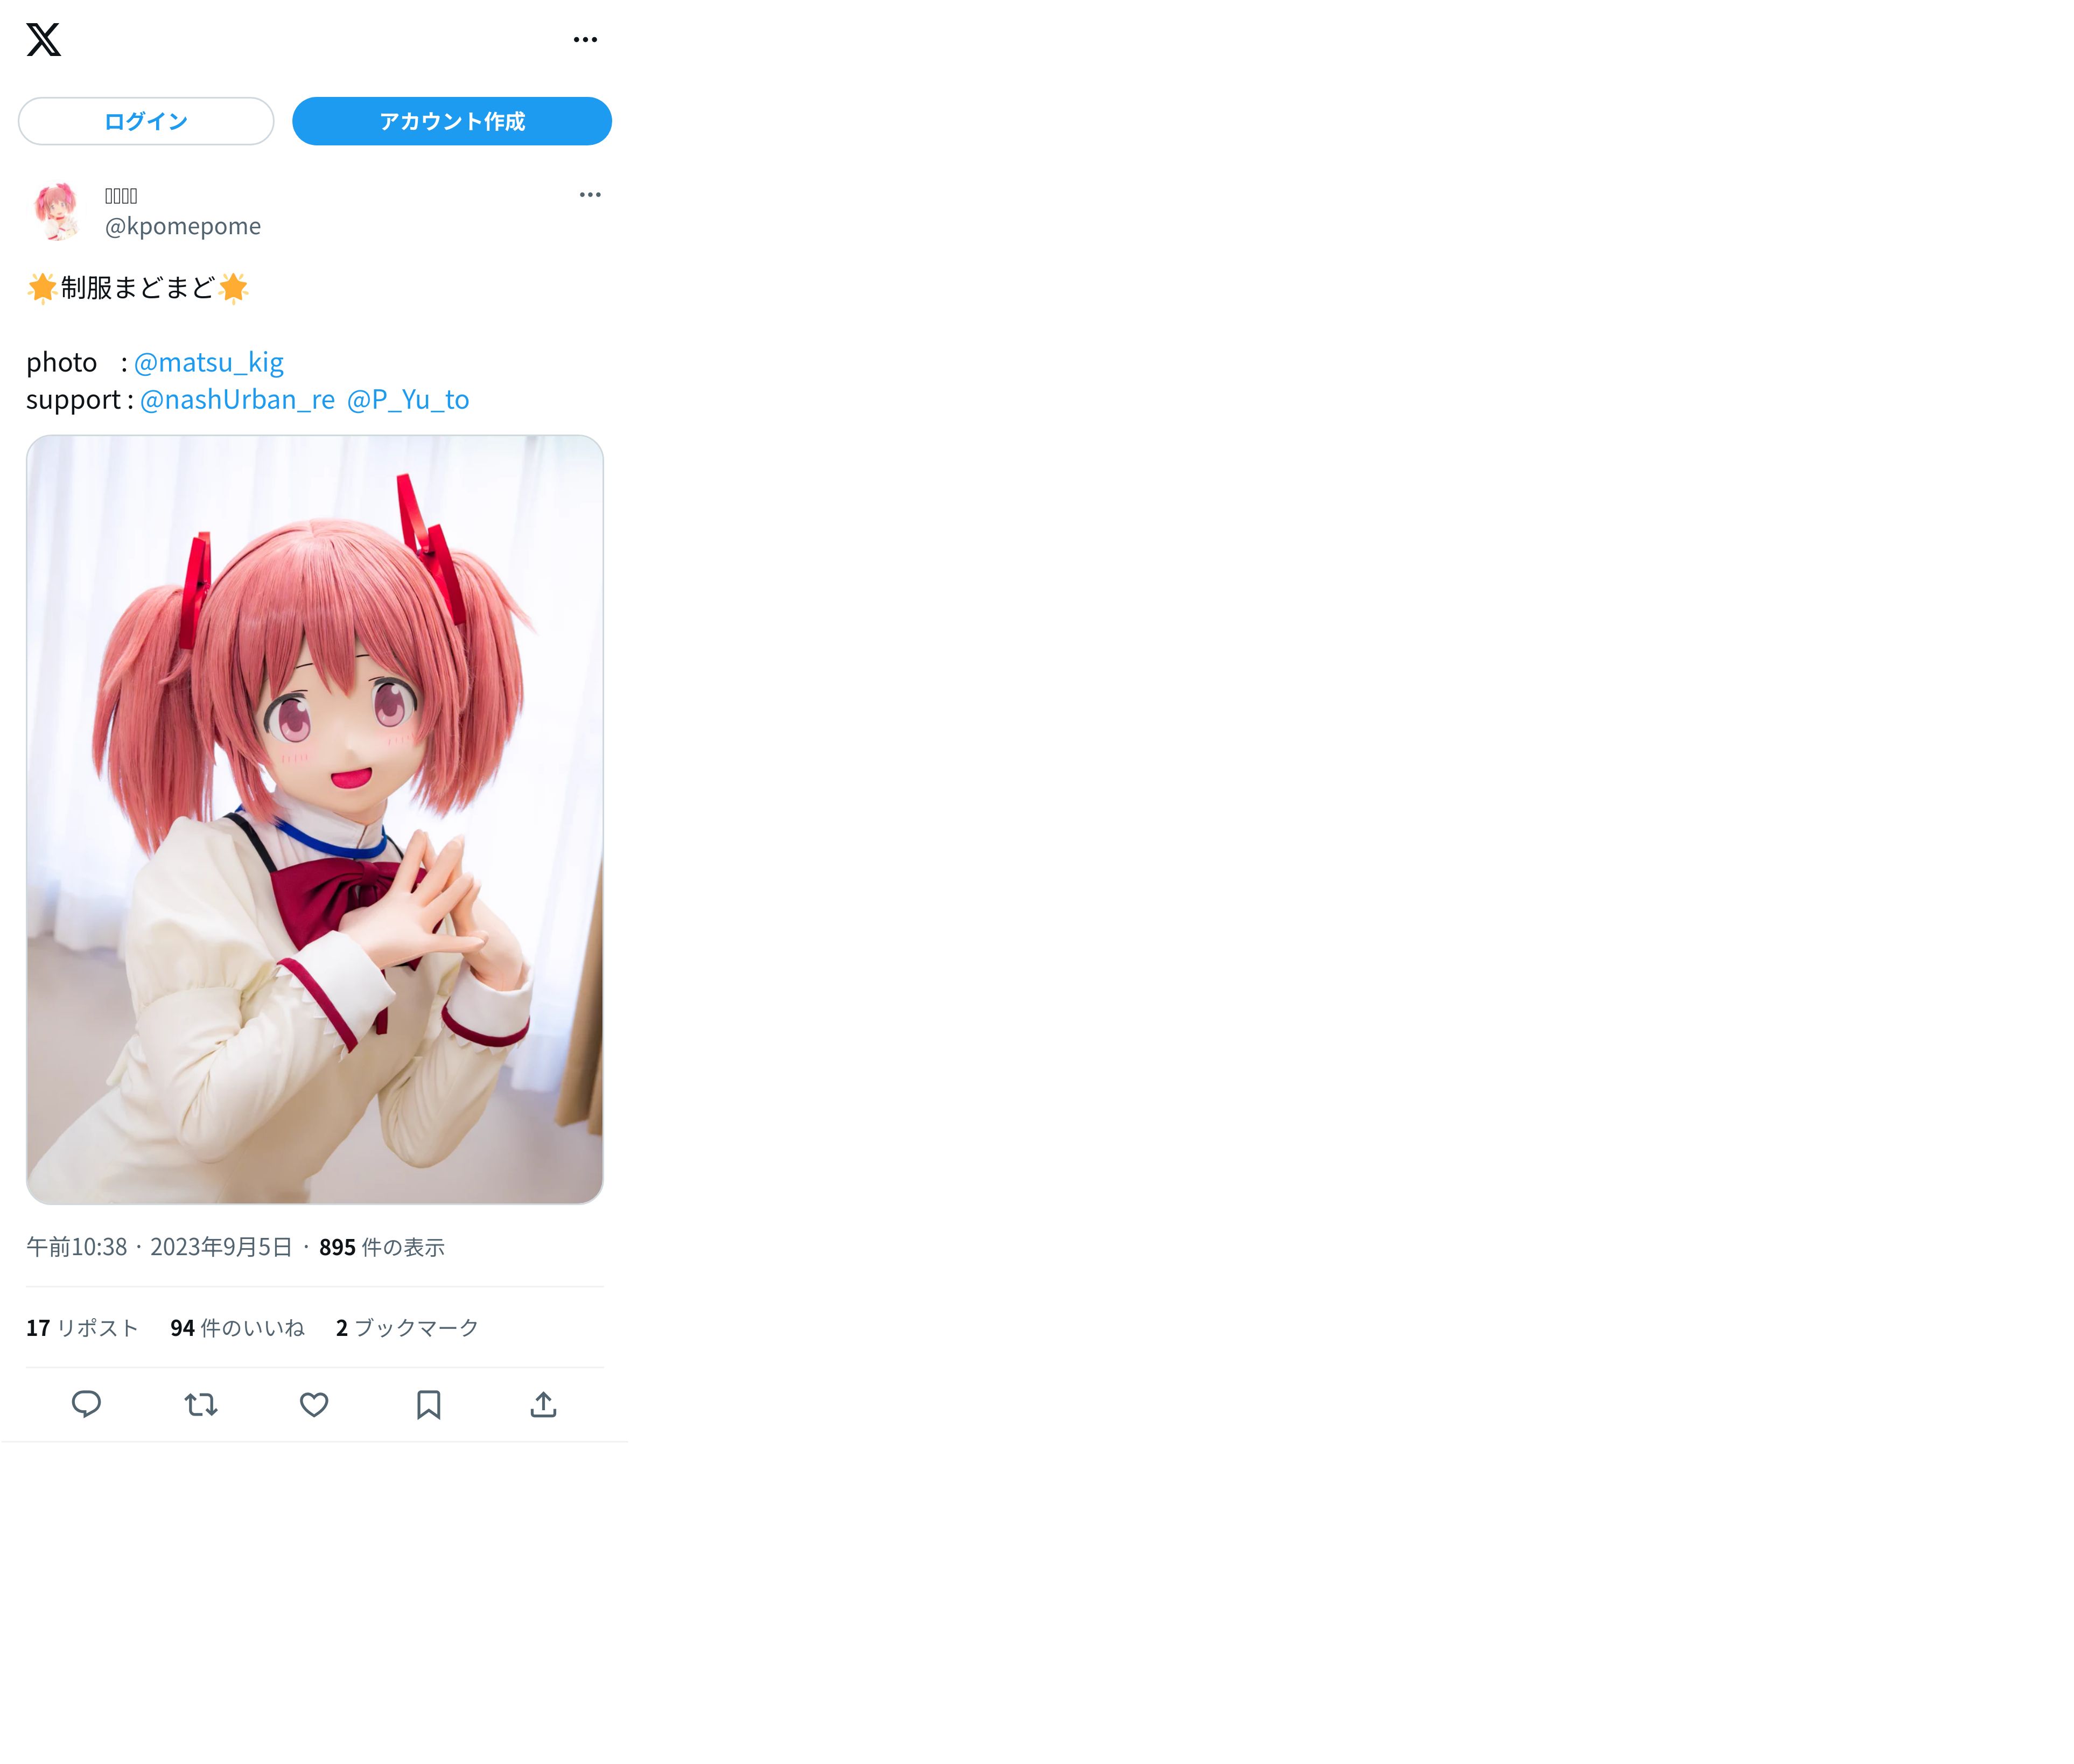Viewport: 2074px width, 1764px height.
Task: Click the ログイン button
Action: pos(146,121)
